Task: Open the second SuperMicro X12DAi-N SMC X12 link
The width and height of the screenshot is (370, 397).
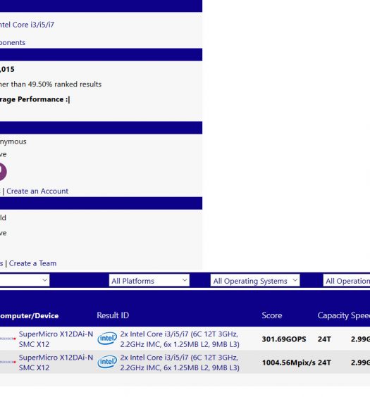Action: (56, 363)
